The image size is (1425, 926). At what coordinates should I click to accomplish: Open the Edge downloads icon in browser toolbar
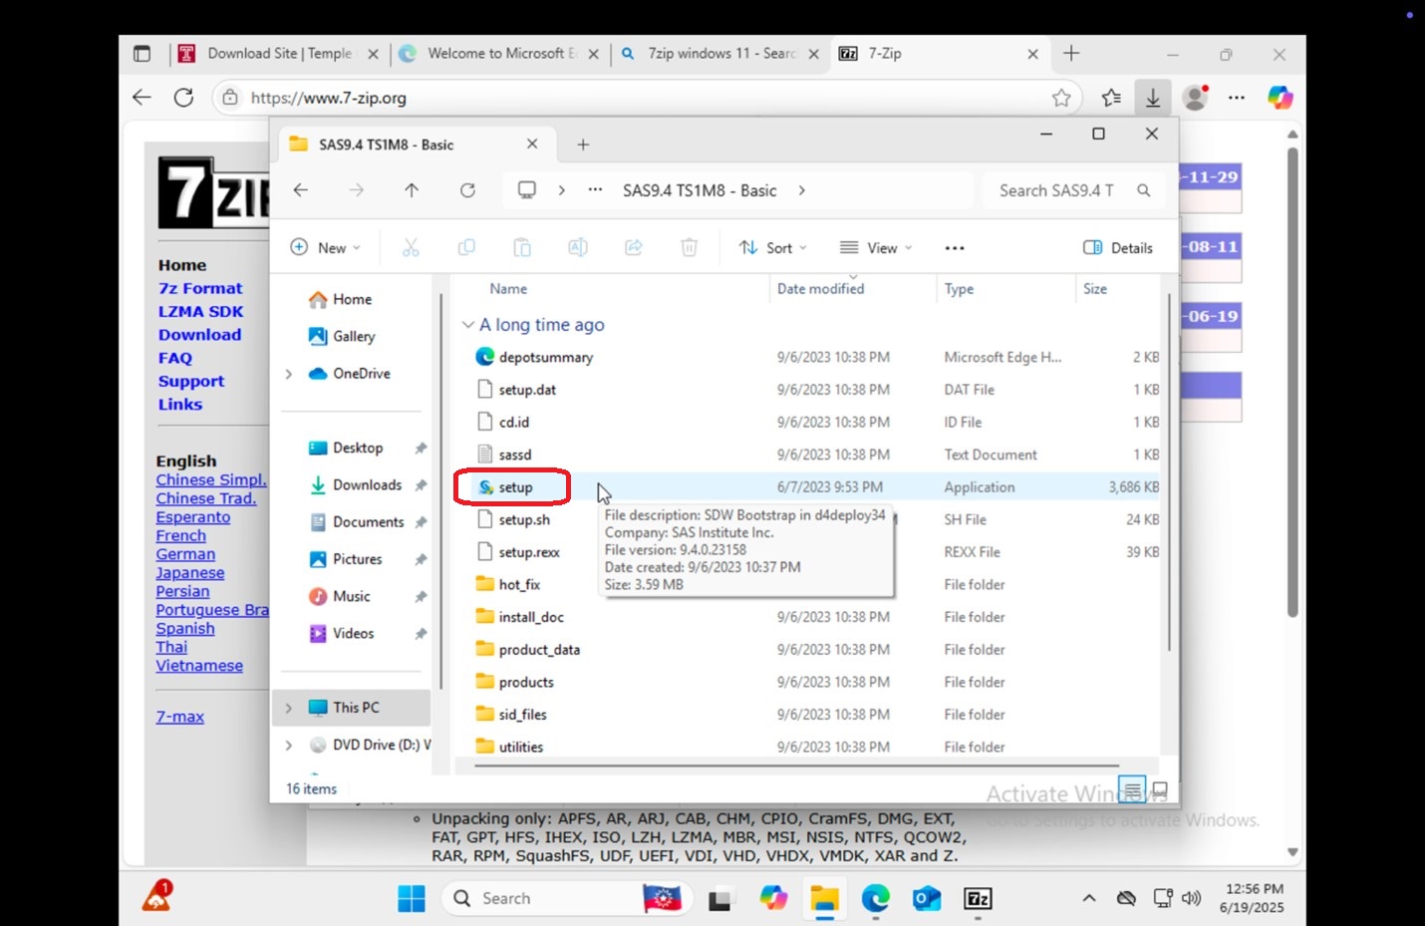(1153, 98)
